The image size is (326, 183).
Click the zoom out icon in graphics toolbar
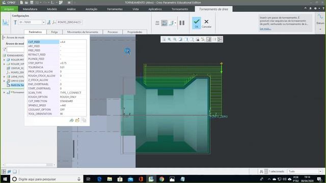tap(175, 39)
